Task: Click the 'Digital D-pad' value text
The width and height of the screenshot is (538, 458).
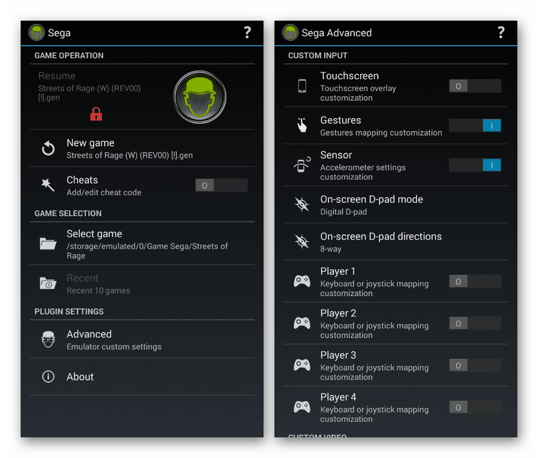Action: [343, 212]
